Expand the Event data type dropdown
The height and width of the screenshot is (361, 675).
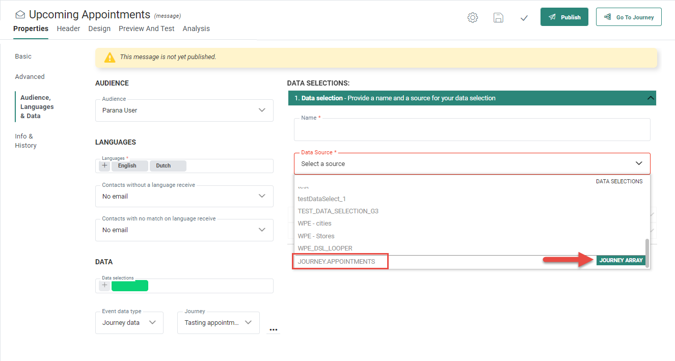tap(129, 323)
